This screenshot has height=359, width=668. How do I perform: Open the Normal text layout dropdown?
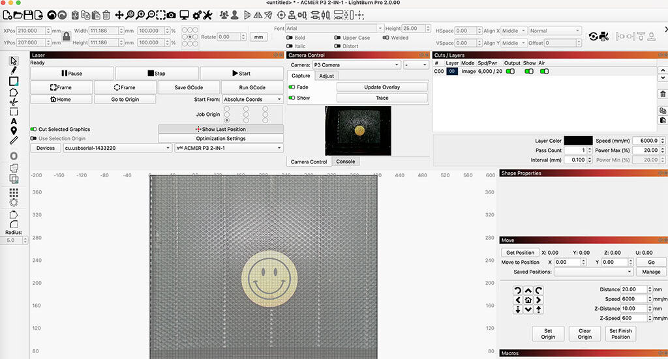click(555, 31)
